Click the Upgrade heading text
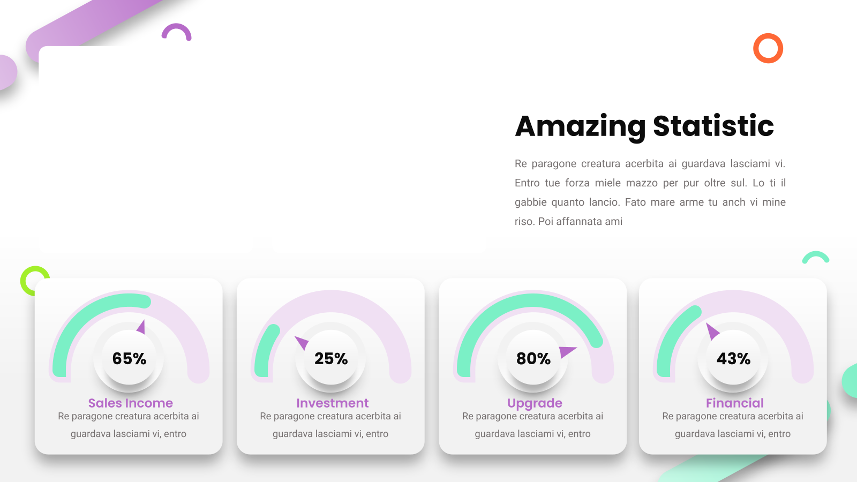The width and height of the screenshot is (857, 482). click(535, 403)
